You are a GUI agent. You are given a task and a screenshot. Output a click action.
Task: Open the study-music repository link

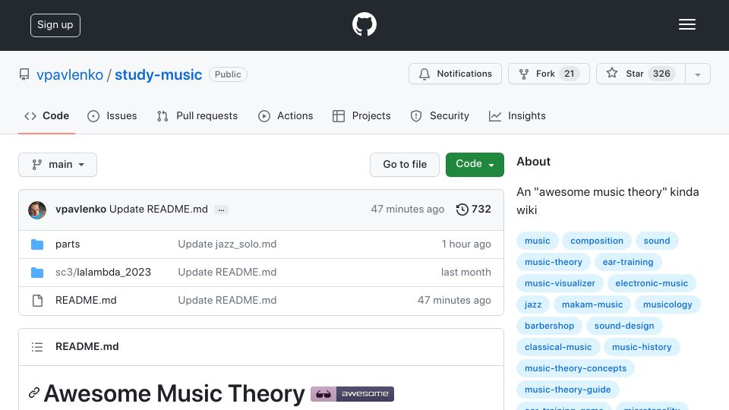pos(159,75)
